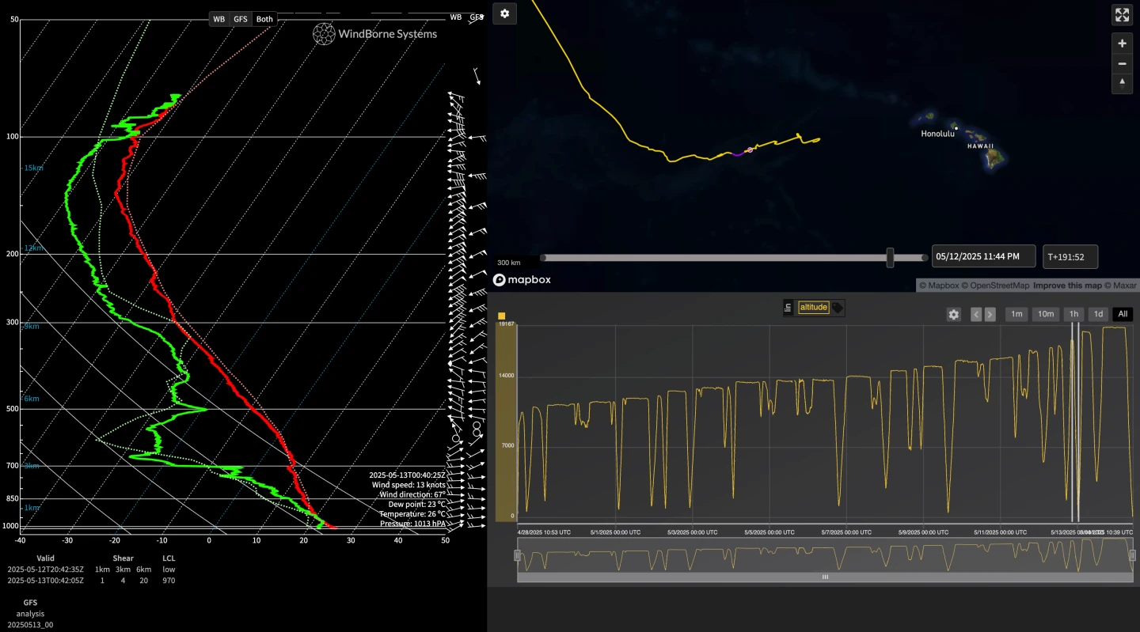Open the map settings gear
This screenshot has width=1140, height=632.
pyautogui.click(x=504, y=13)
